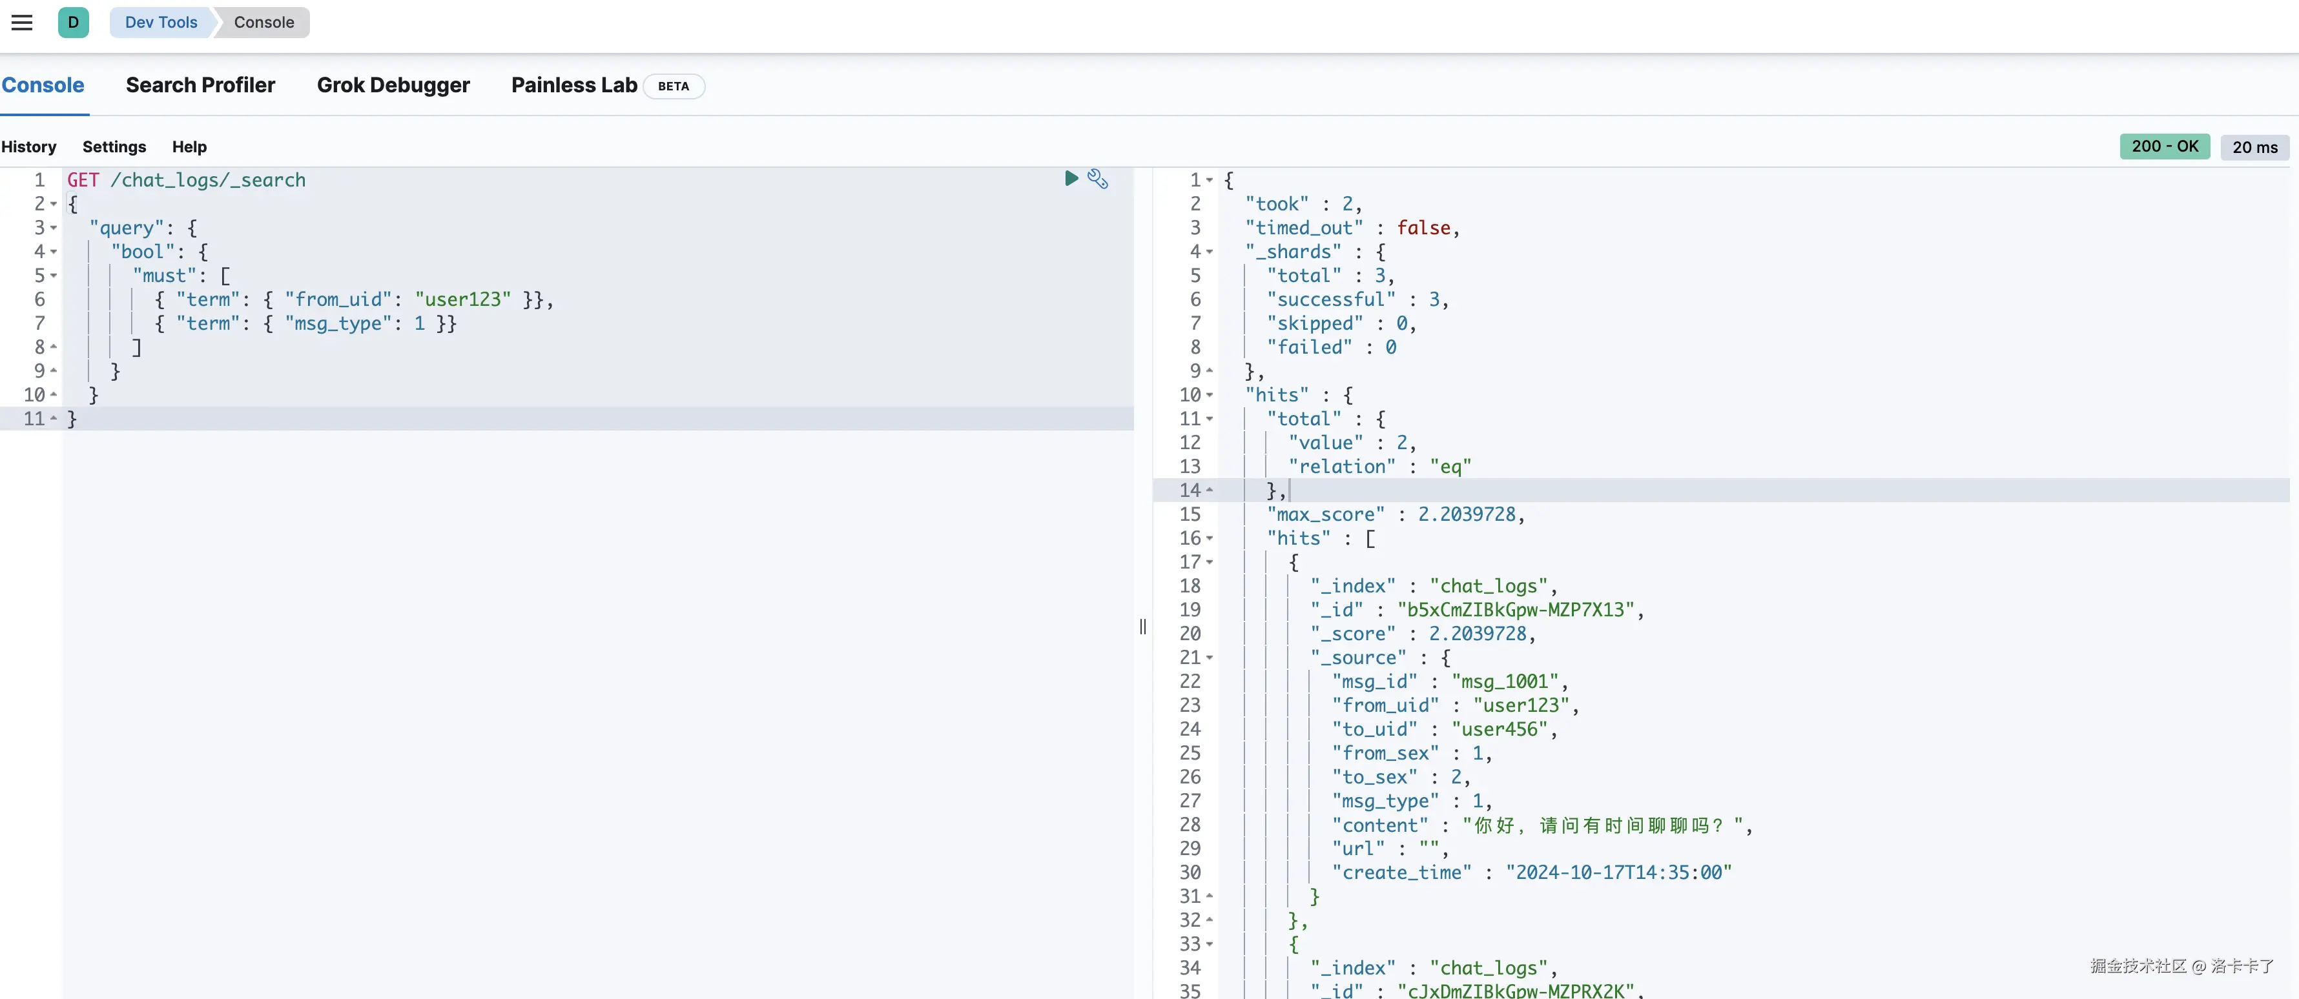Collapse response root object at line 1
This screenshot has width=2299, height=999.
pyautogui.click(x=1210, y=180)
